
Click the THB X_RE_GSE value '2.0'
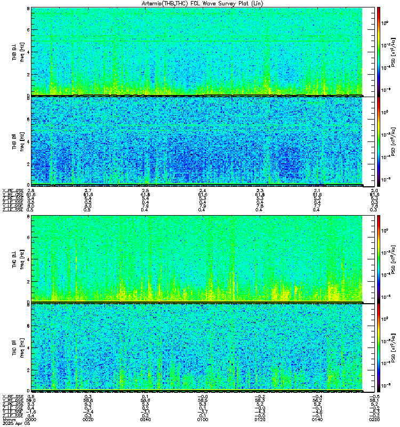pos(374,191)
